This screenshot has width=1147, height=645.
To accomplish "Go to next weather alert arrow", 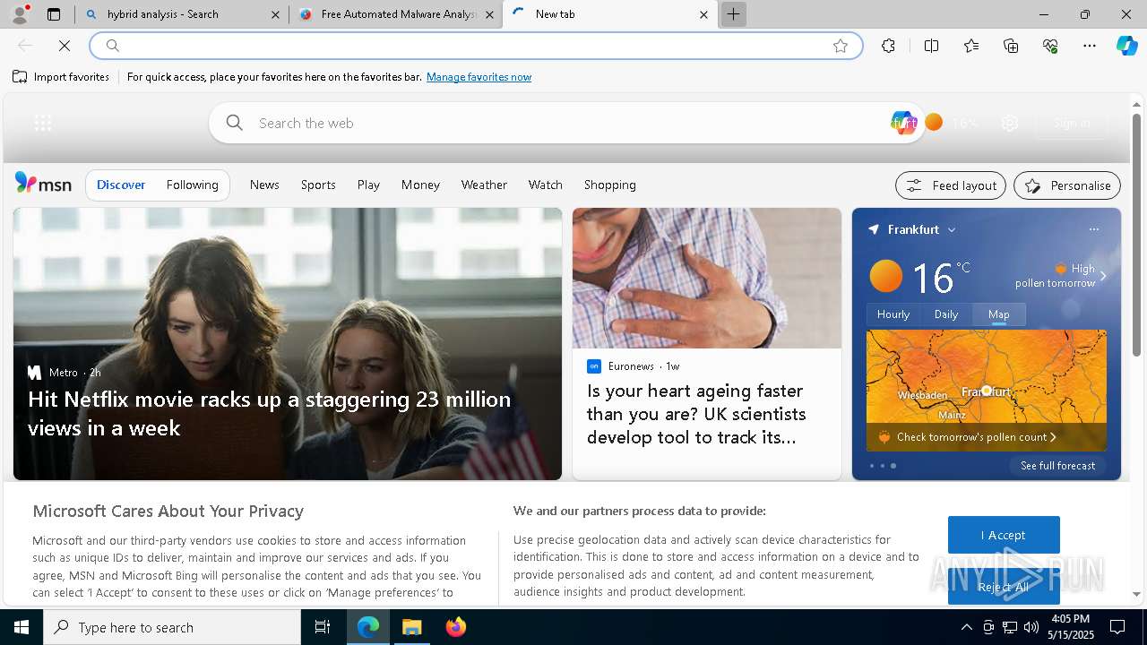I will pos(1103,276).
